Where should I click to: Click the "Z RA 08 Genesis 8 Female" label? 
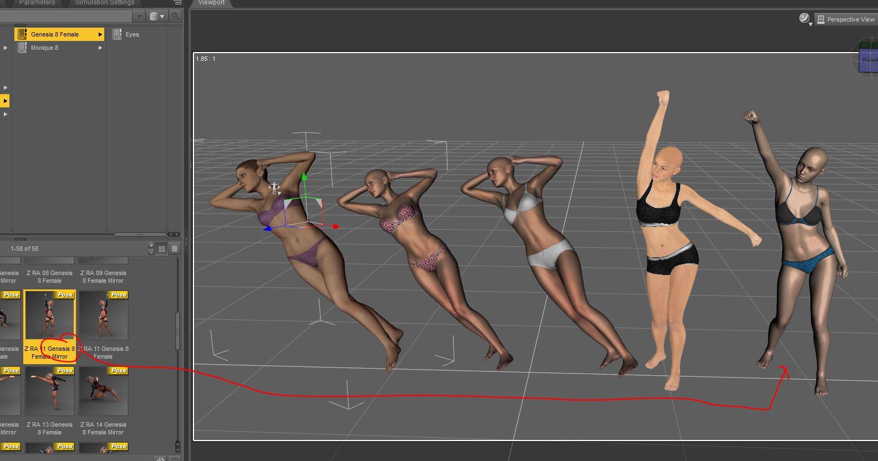click(x=49, y=277)
